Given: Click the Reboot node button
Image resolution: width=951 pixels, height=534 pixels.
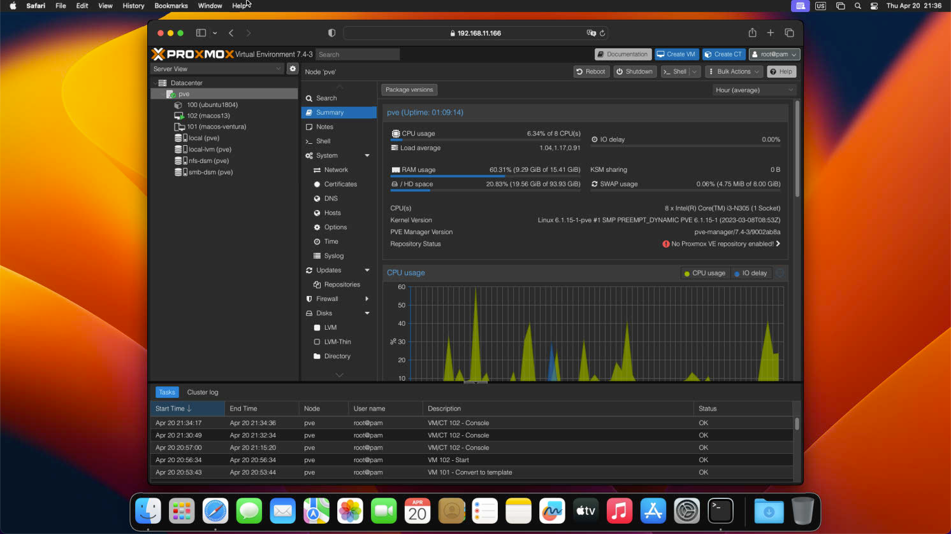Looking at the screenshot, I should click(x=591, y=72).
